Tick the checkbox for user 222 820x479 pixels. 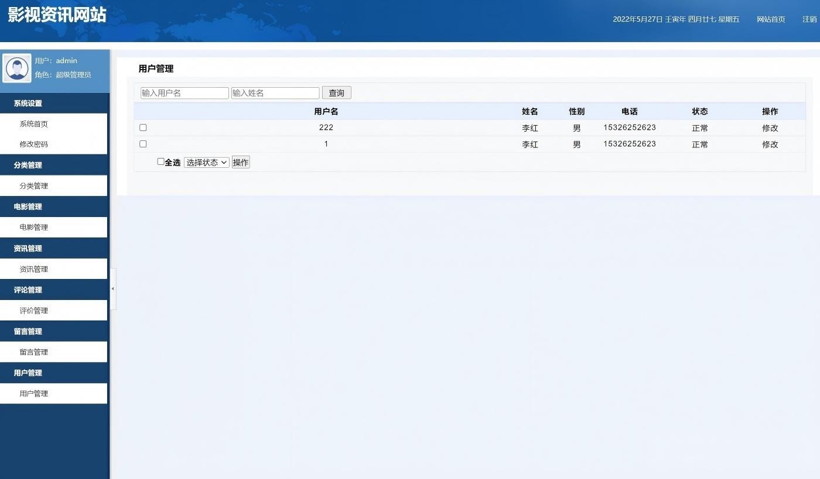click(143, 127)
